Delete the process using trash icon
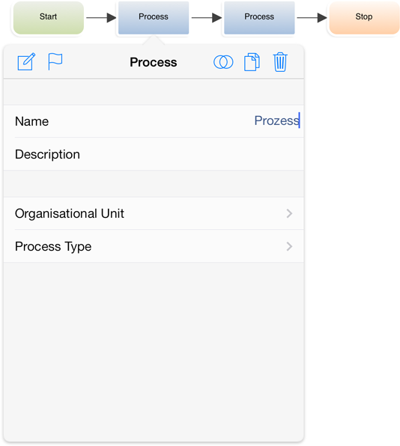This screenshot has width=400, height=446. pyautogui.click(x=280, y=61)
